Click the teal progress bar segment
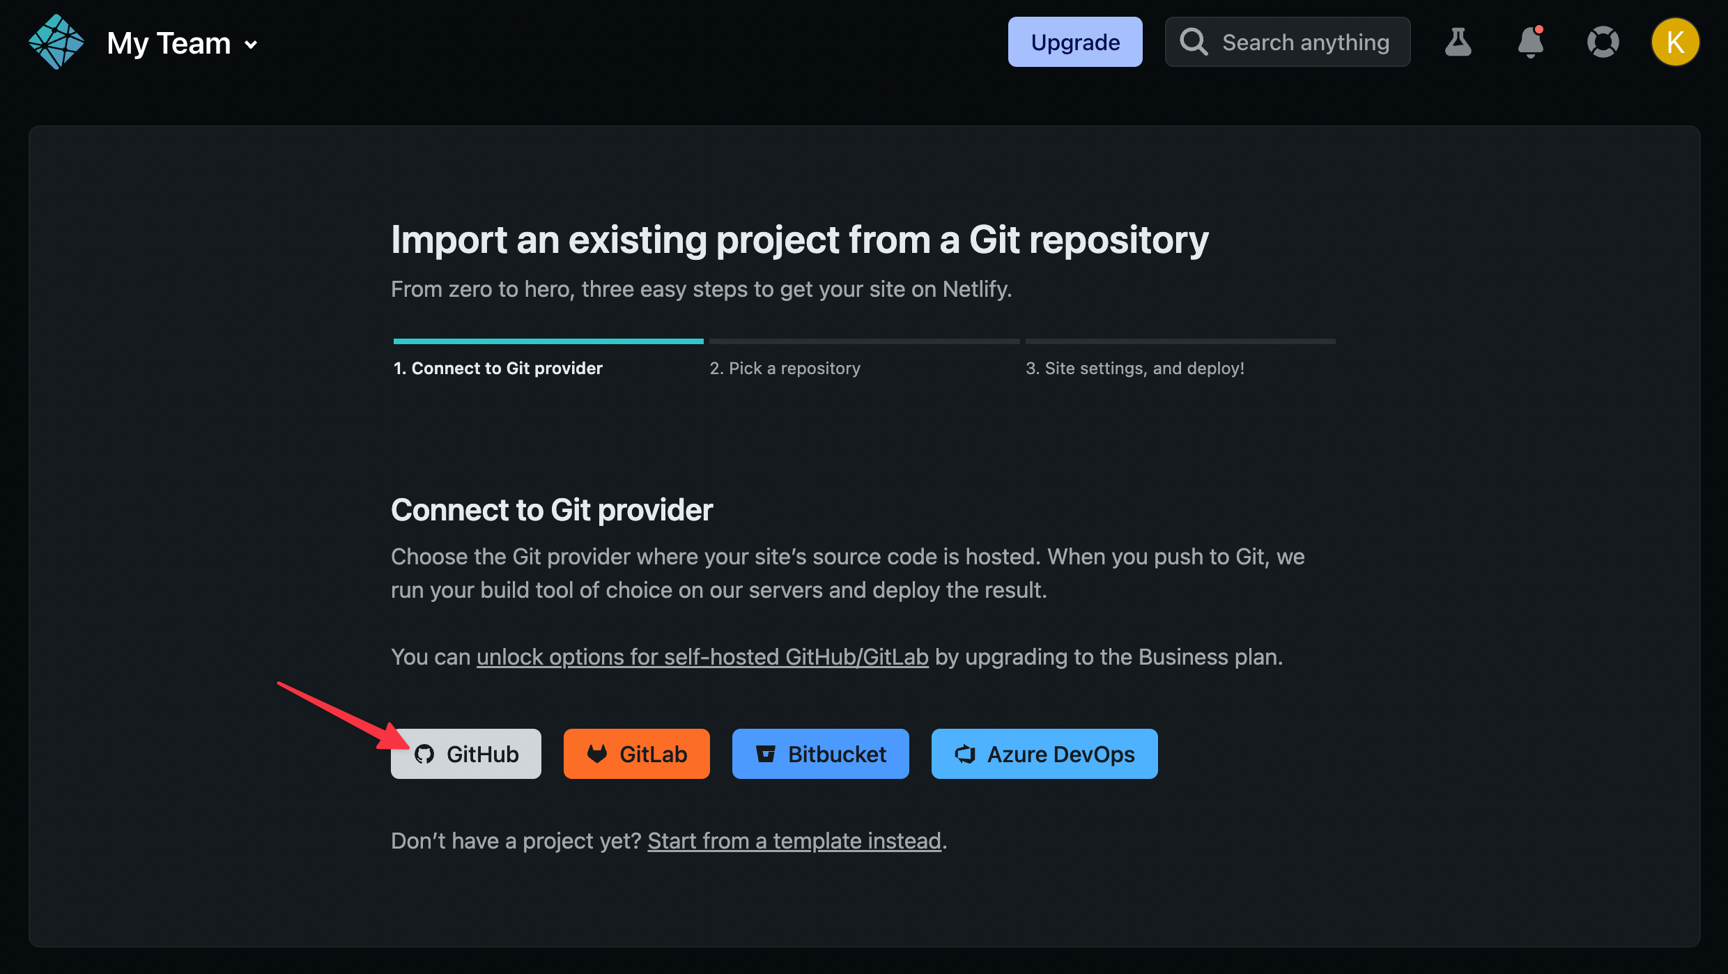The image size is (1728, 974). (x=548, y=341)
